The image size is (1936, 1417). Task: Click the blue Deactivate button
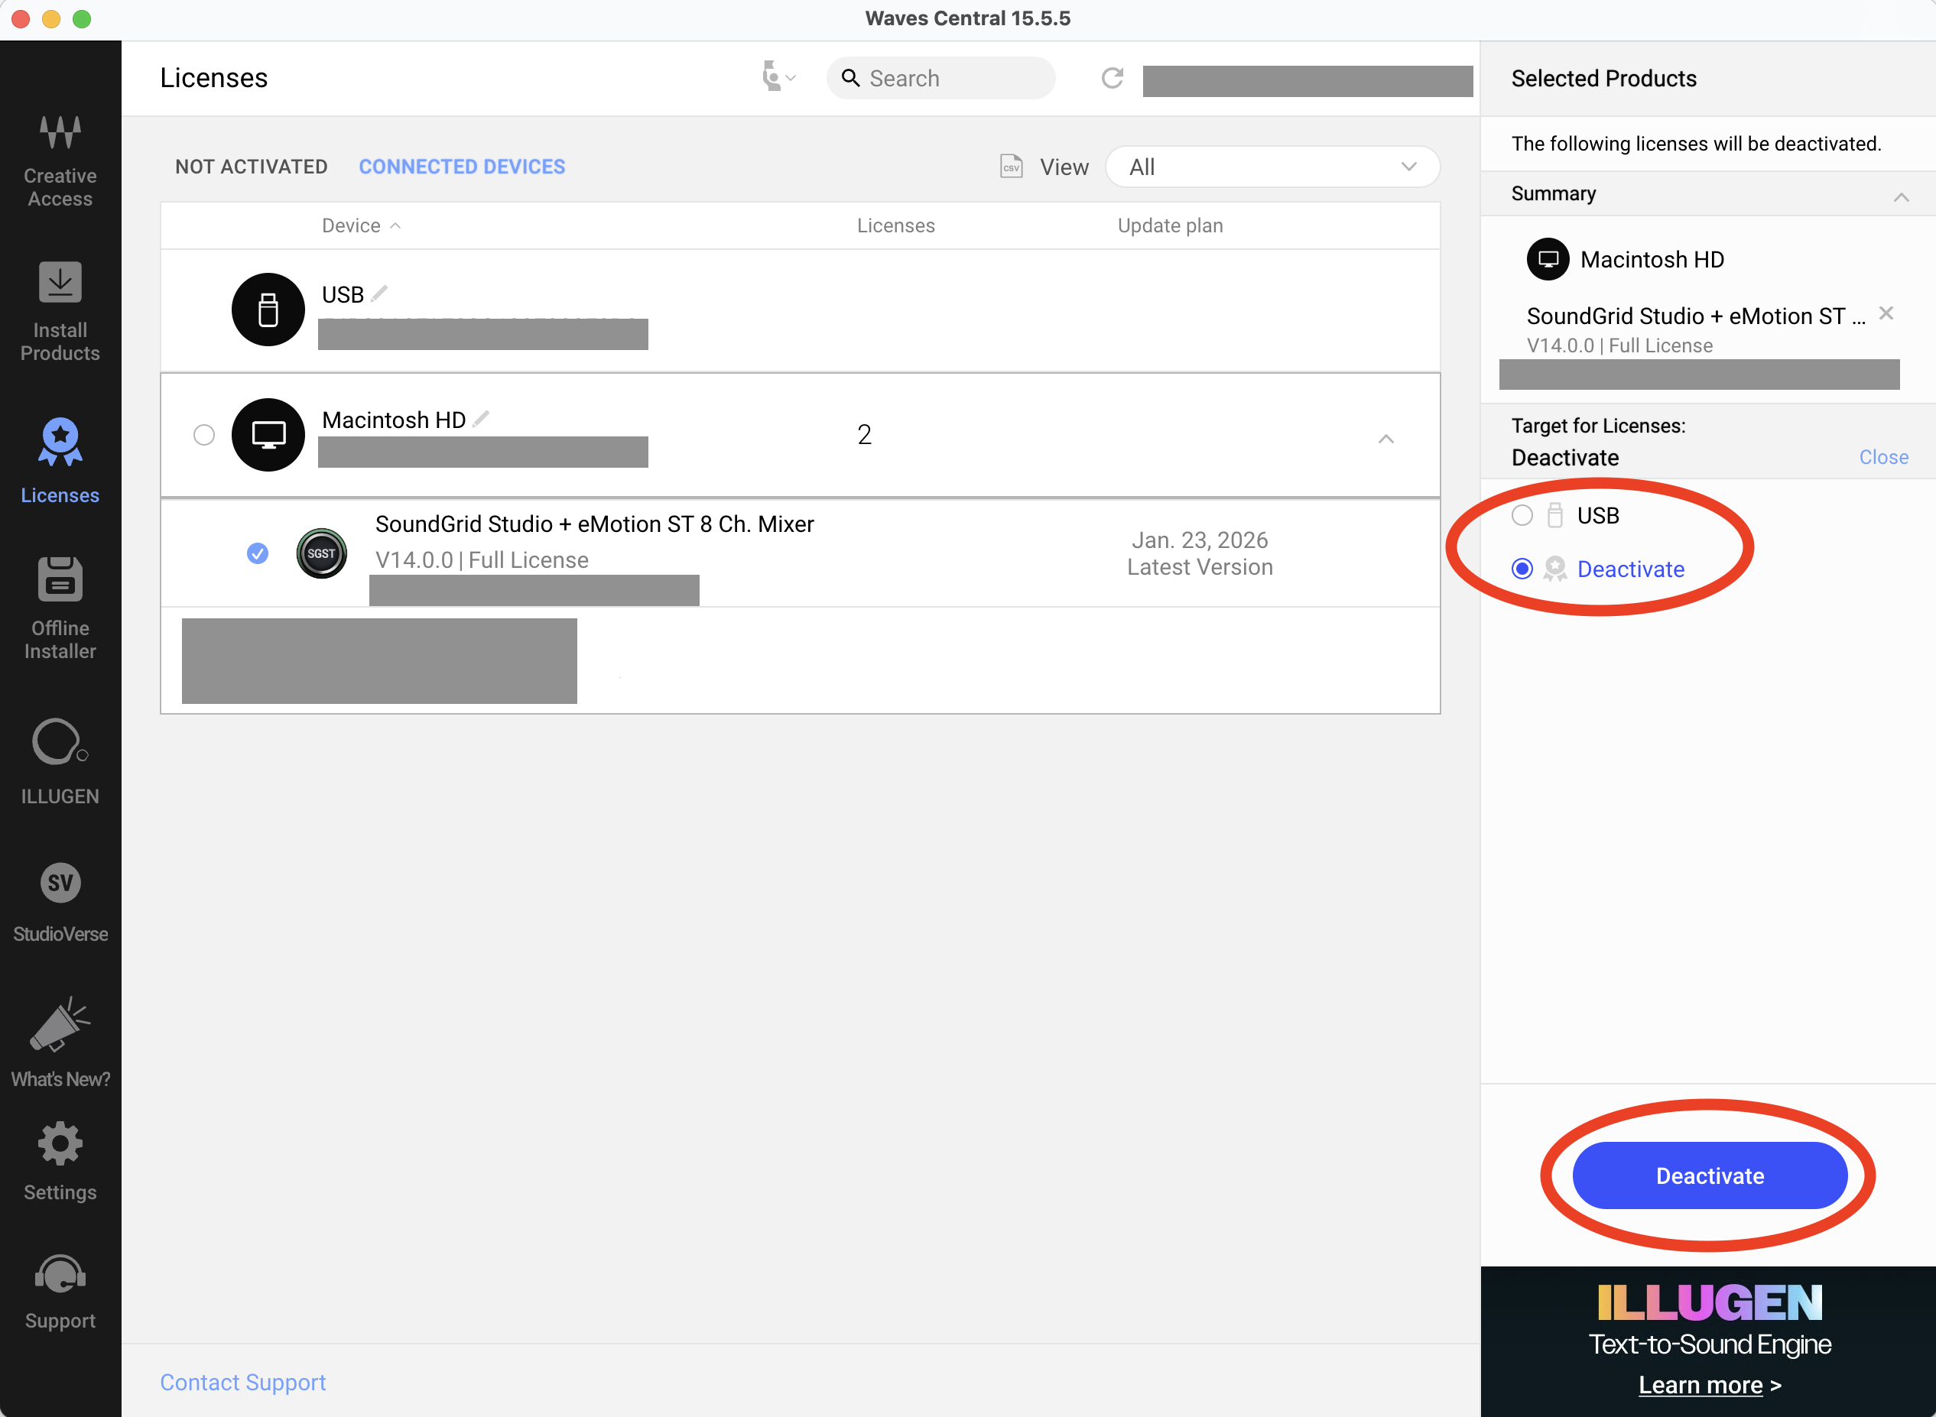click(x=1710, y=1175)
